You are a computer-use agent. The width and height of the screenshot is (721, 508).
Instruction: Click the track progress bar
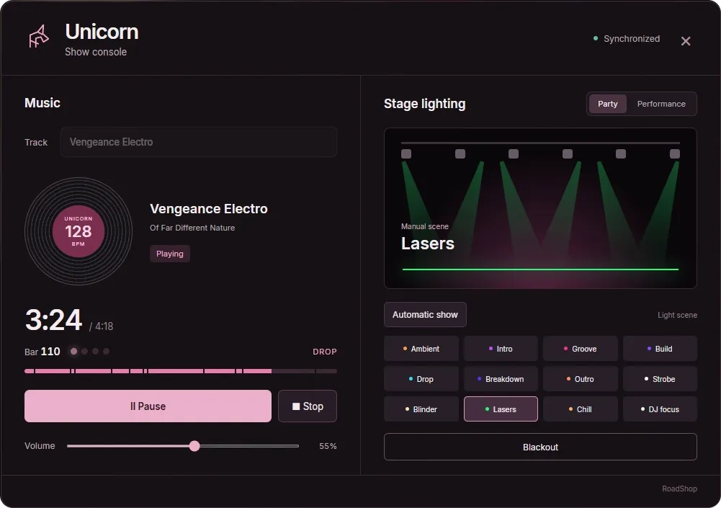[x=180, y=371]
